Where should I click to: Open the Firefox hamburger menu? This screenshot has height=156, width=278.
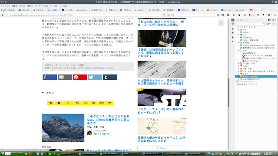pyautogui.click(x=275, y=15)
